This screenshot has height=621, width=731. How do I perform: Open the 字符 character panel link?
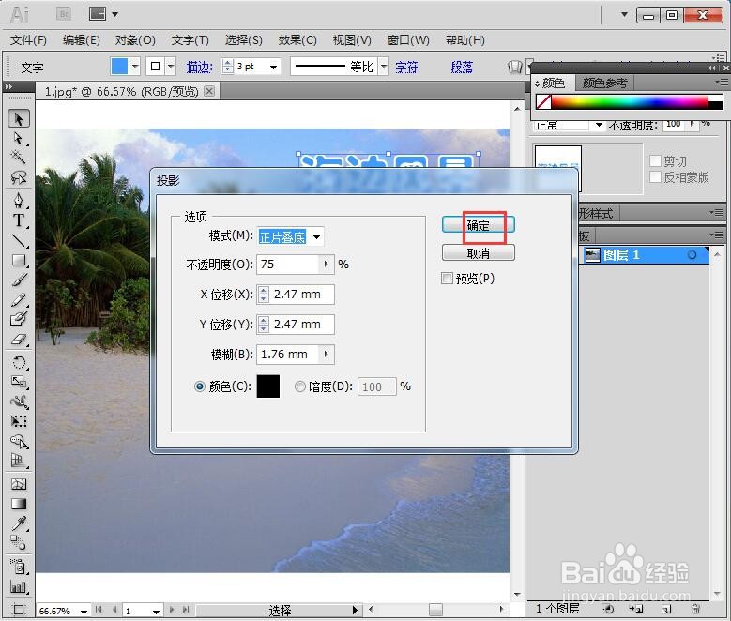406,68
